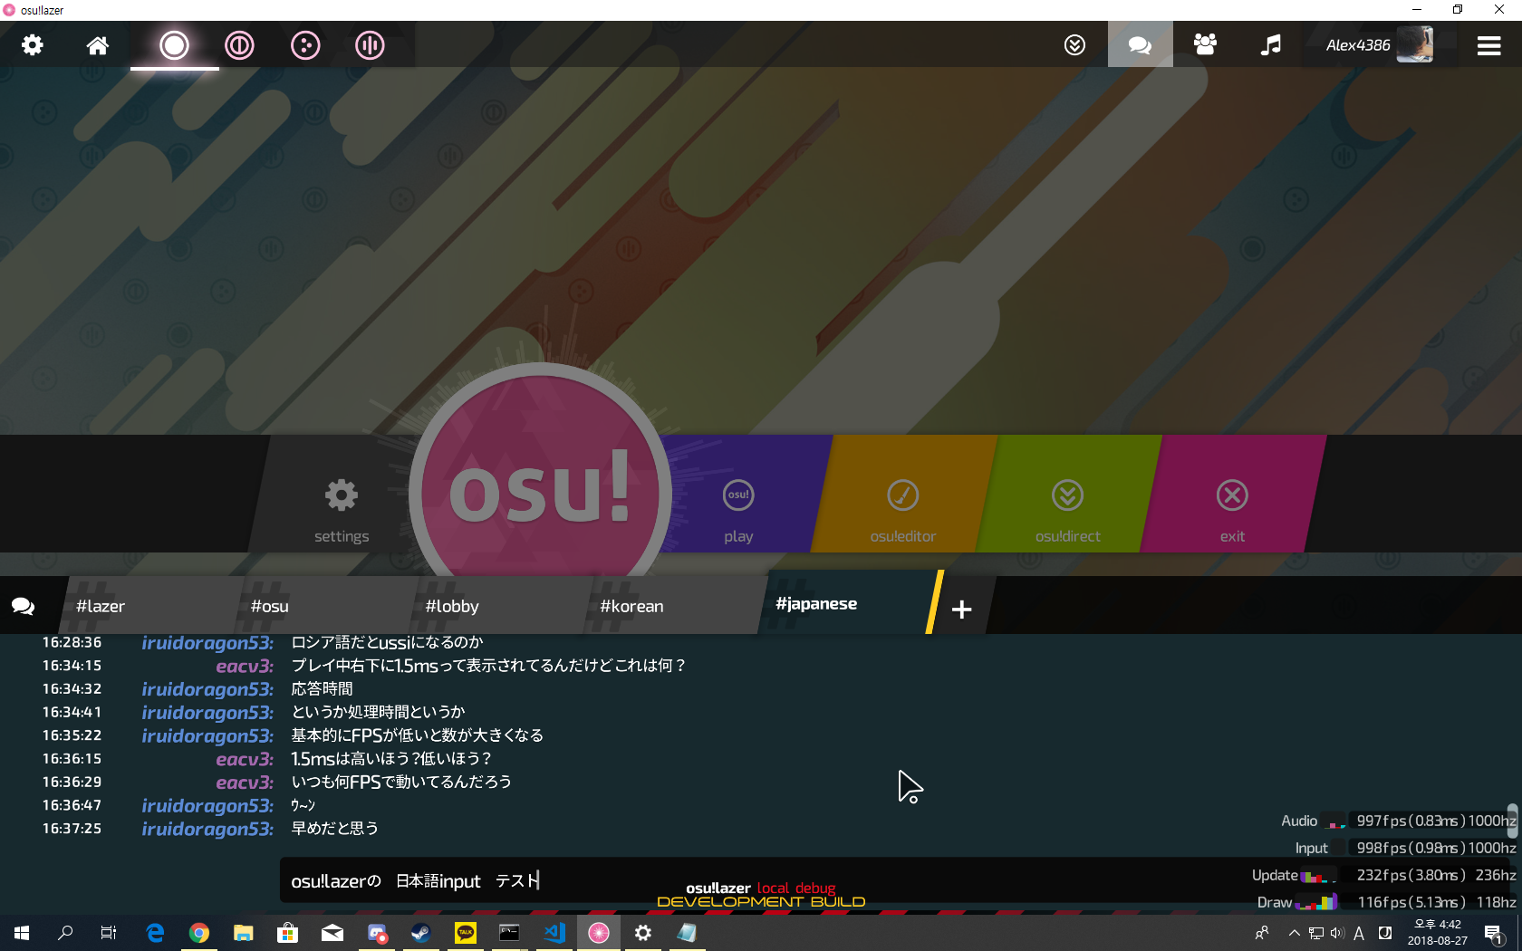This screenshot has height=951, width=1522.
Task: Open the friends list icon
Action: click(x=1204, y=44)
